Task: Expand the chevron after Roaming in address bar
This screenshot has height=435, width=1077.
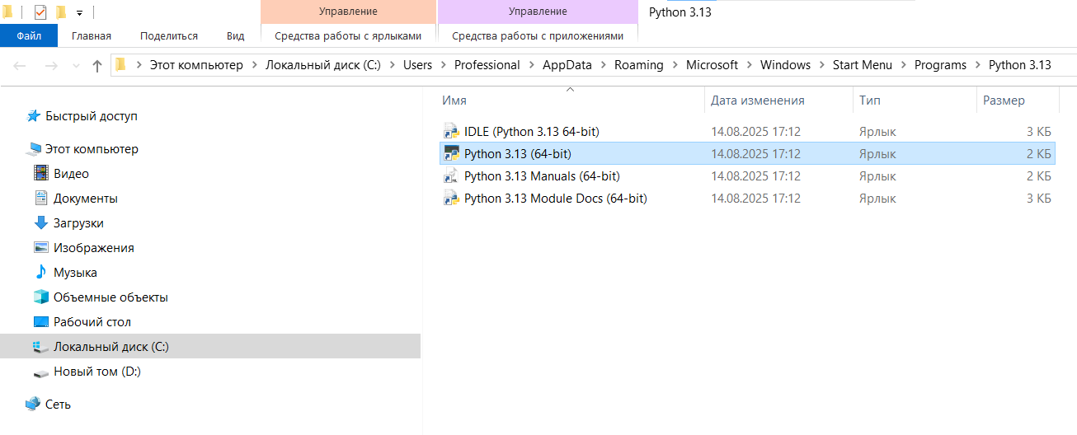Action: (x=675, y=65)
